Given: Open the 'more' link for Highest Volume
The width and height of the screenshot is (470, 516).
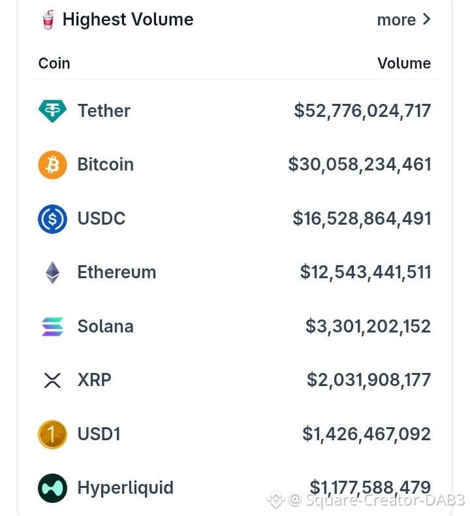Looking at the screenshot, I should pos(396,20).
